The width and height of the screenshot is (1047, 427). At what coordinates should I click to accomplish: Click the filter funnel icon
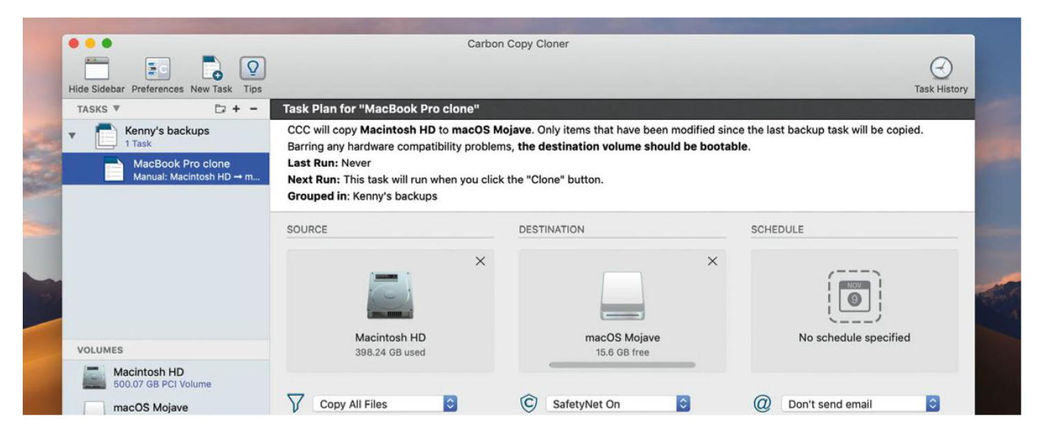coord(295,404)
